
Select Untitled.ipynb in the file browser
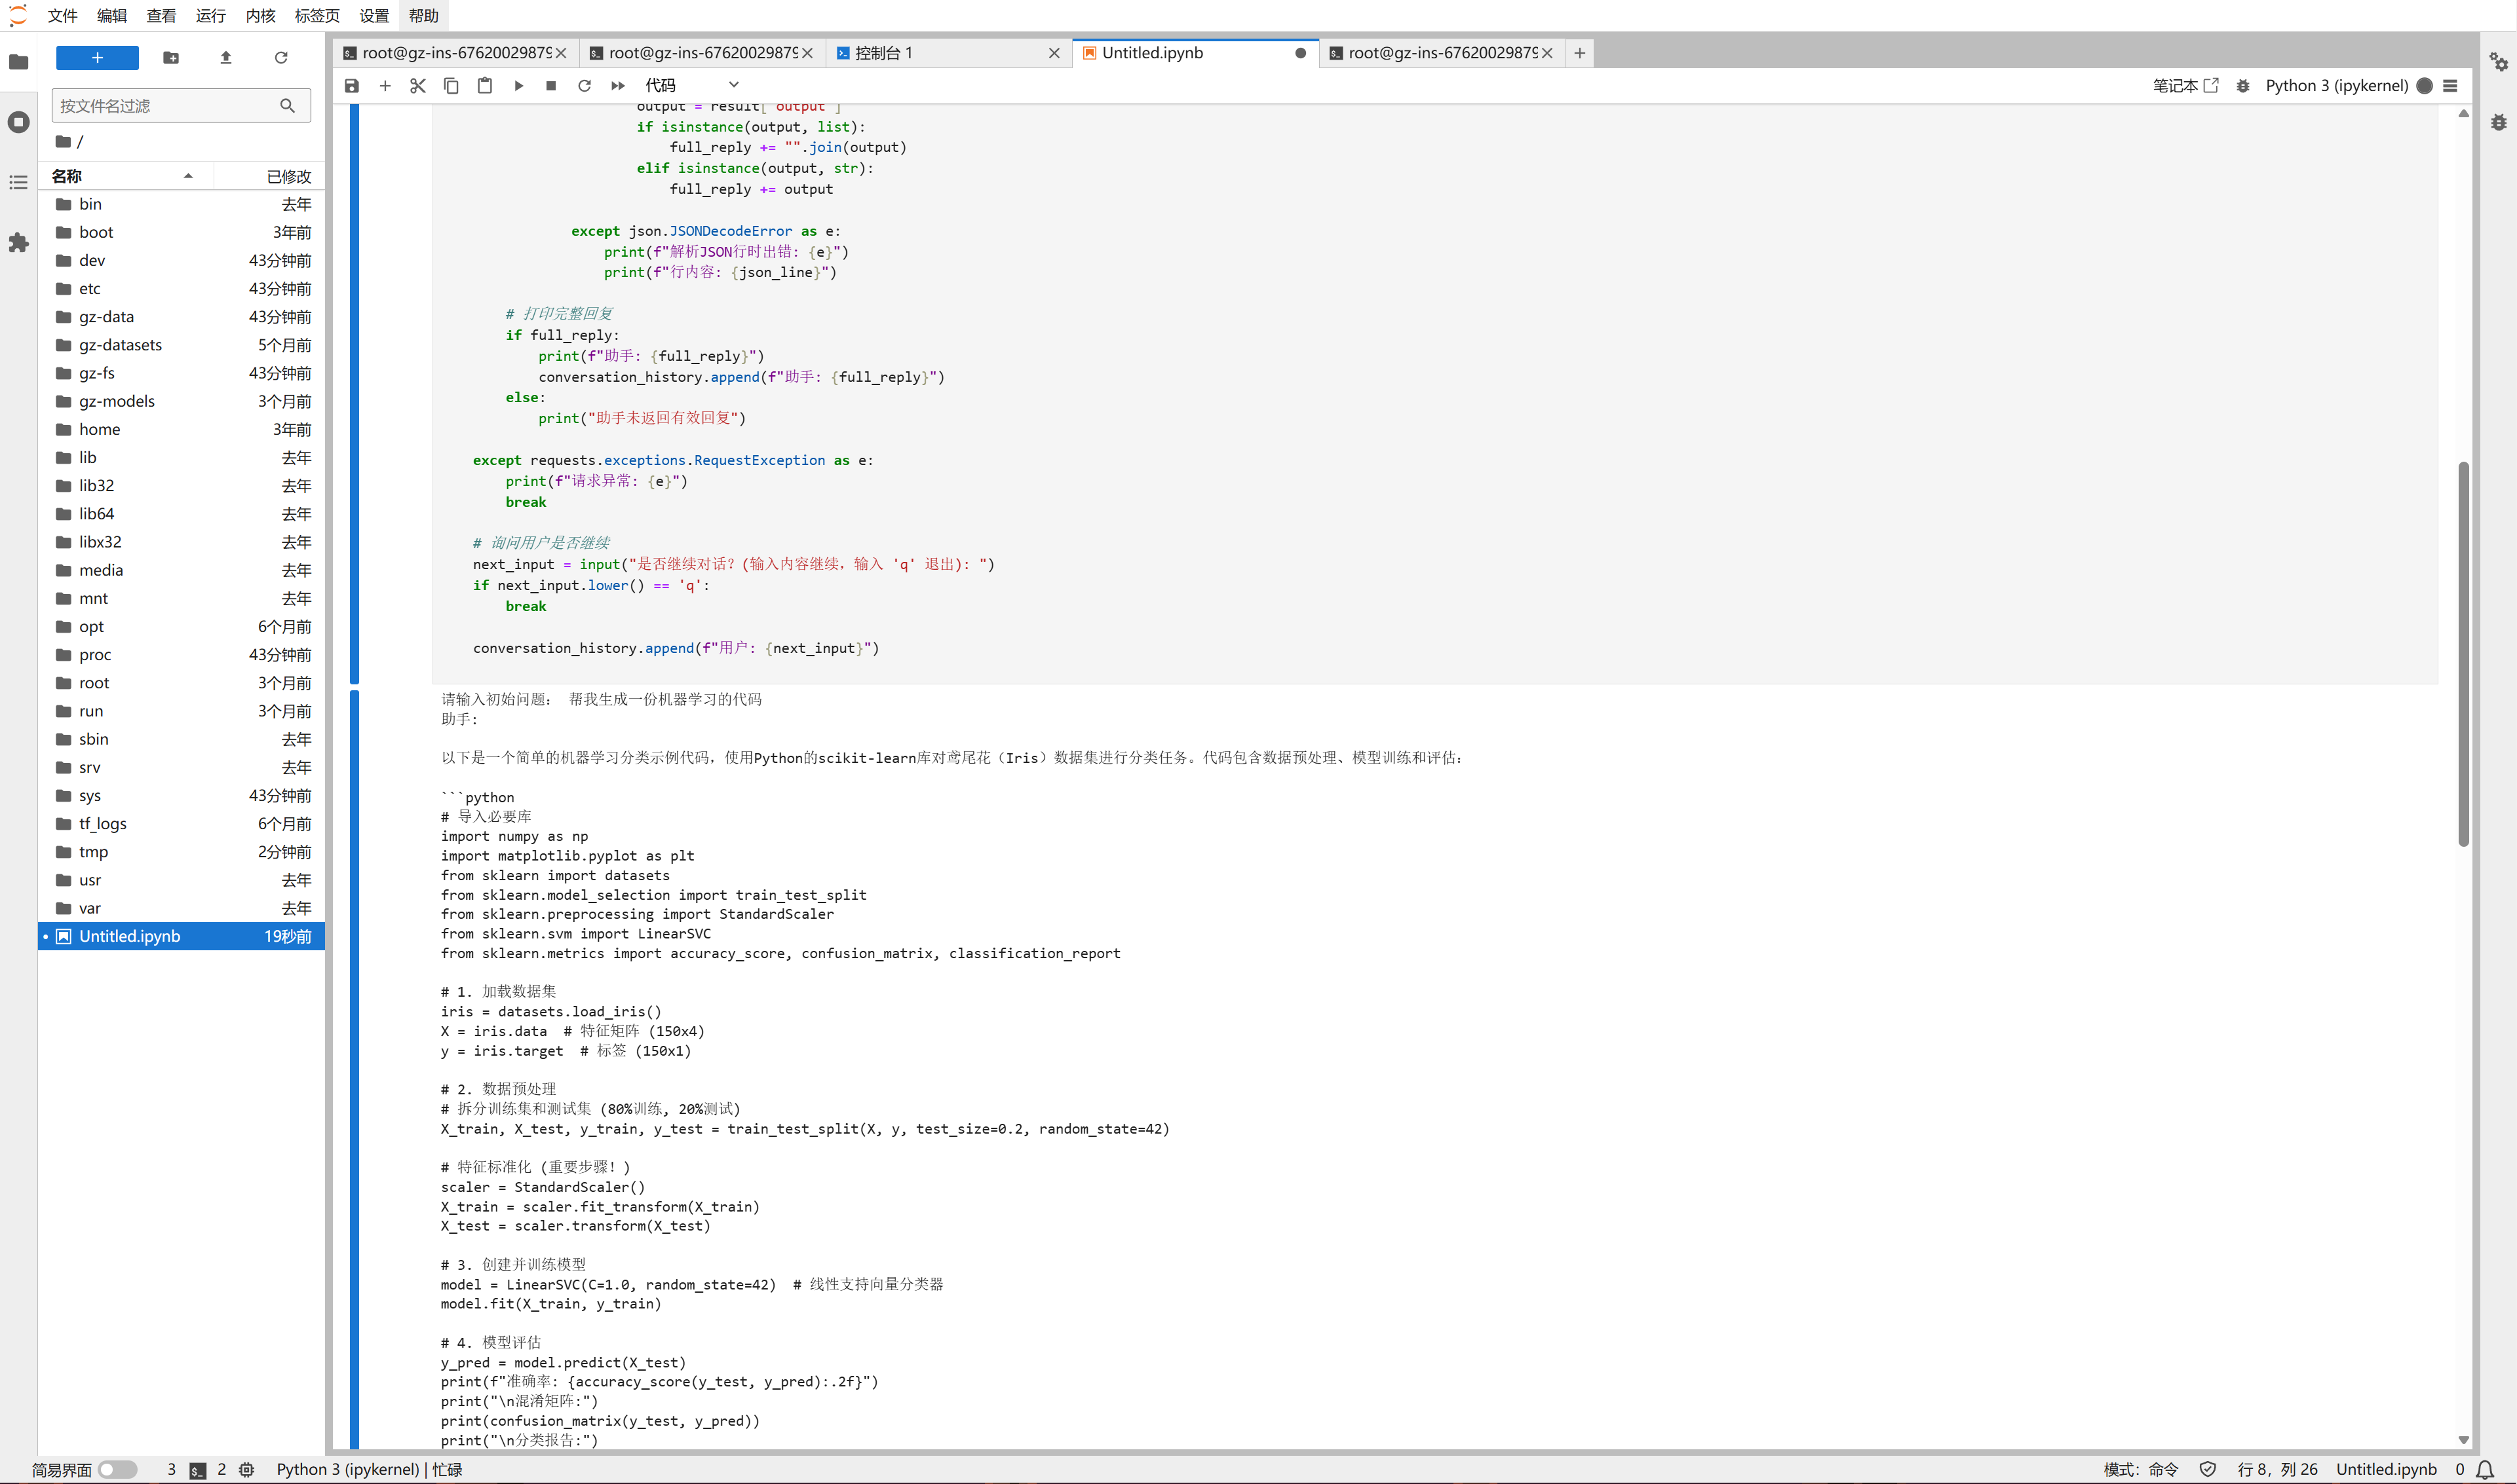point(181,936)
